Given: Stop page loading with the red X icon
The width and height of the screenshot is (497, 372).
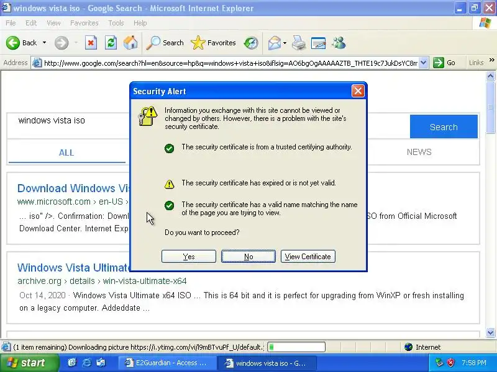Looking at the screenshot, I should 91,43.
